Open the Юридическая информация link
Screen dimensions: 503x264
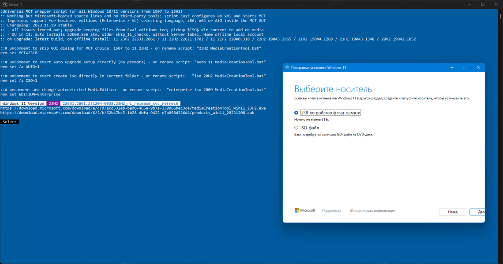[x=372, y=211]
